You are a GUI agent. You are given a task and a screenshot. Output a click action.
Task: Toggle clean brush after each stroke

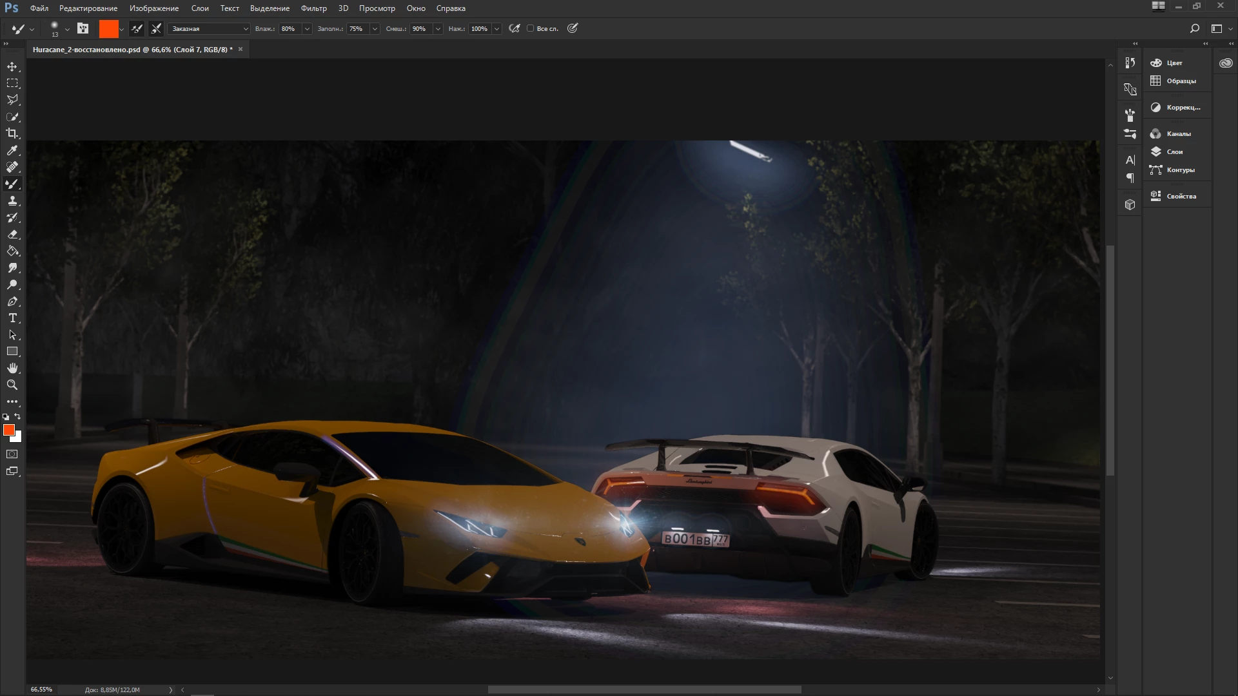pyautogui.click(x=156, y=28)
